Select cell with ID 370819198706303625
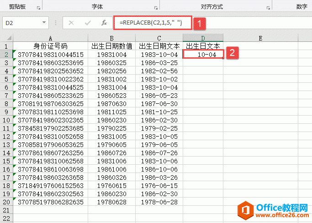 click(x=51, y=104)
